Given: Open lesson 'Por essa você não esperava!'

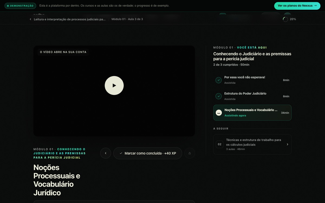Looking at the screenshot, I should [252, 80].
